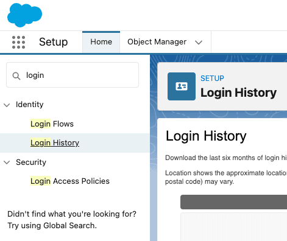The width and height of the screenshot is (287, 241).
Task: Click the magnifier icon in Quick Find
Action: 16,76
